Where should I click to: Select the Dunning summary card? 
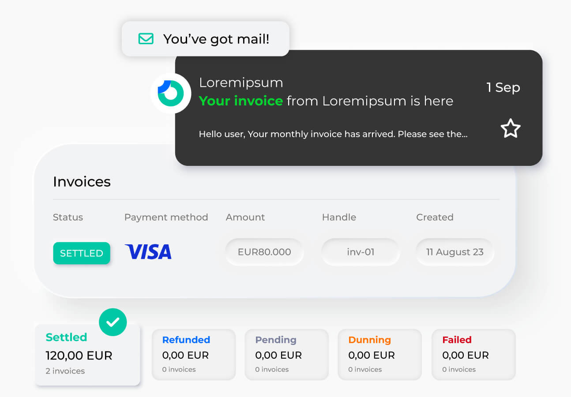pyautogui.click(x=380, y=355)
